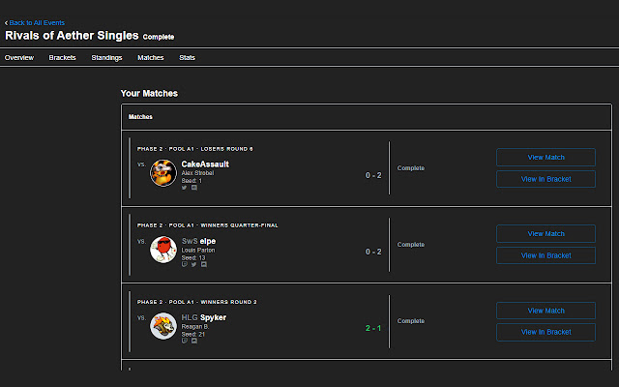Viewport: 619px width, 387px height.
Task: Click HLG Spyker's player avatar
Action: pos(162,327)
